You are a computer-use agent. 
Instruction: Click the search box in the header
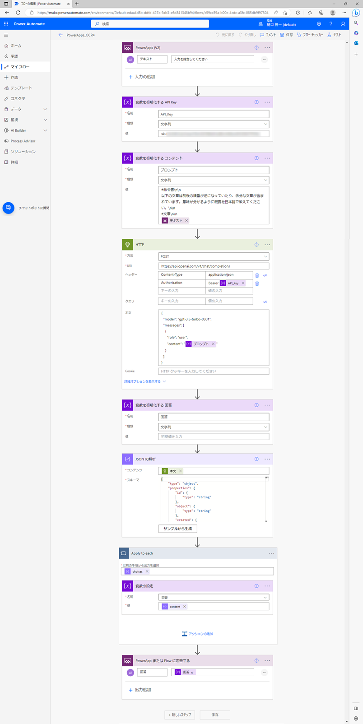[150, 24]
